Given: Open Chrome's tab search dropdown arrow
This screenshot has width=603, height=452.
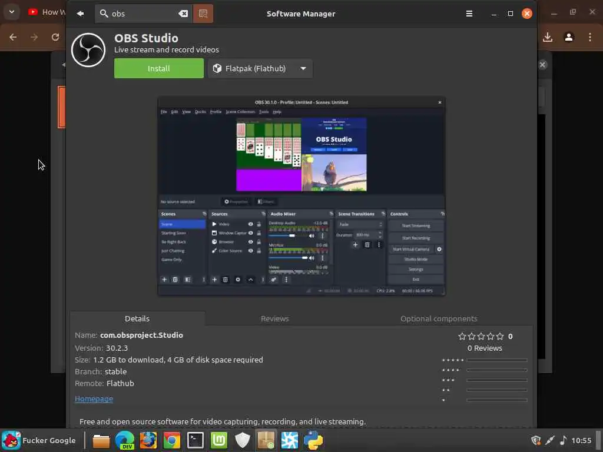Looking at the screenshot, I should 12,12.
